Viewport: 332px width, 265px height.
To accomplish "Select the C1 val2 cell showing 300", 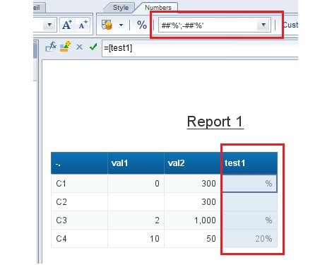I will pos(192,184).
